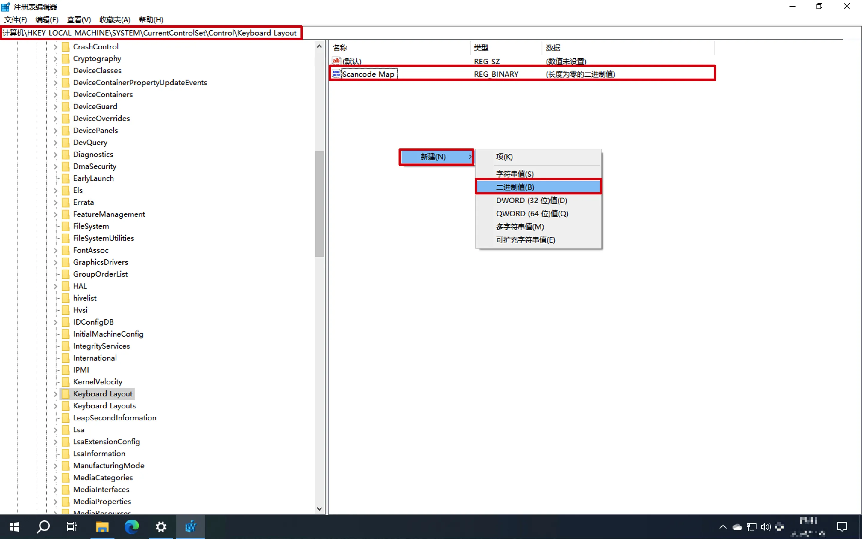Click the registry path address bar
Image resolution: width=862 pixels, height=539 pixels.
point(150,33)
